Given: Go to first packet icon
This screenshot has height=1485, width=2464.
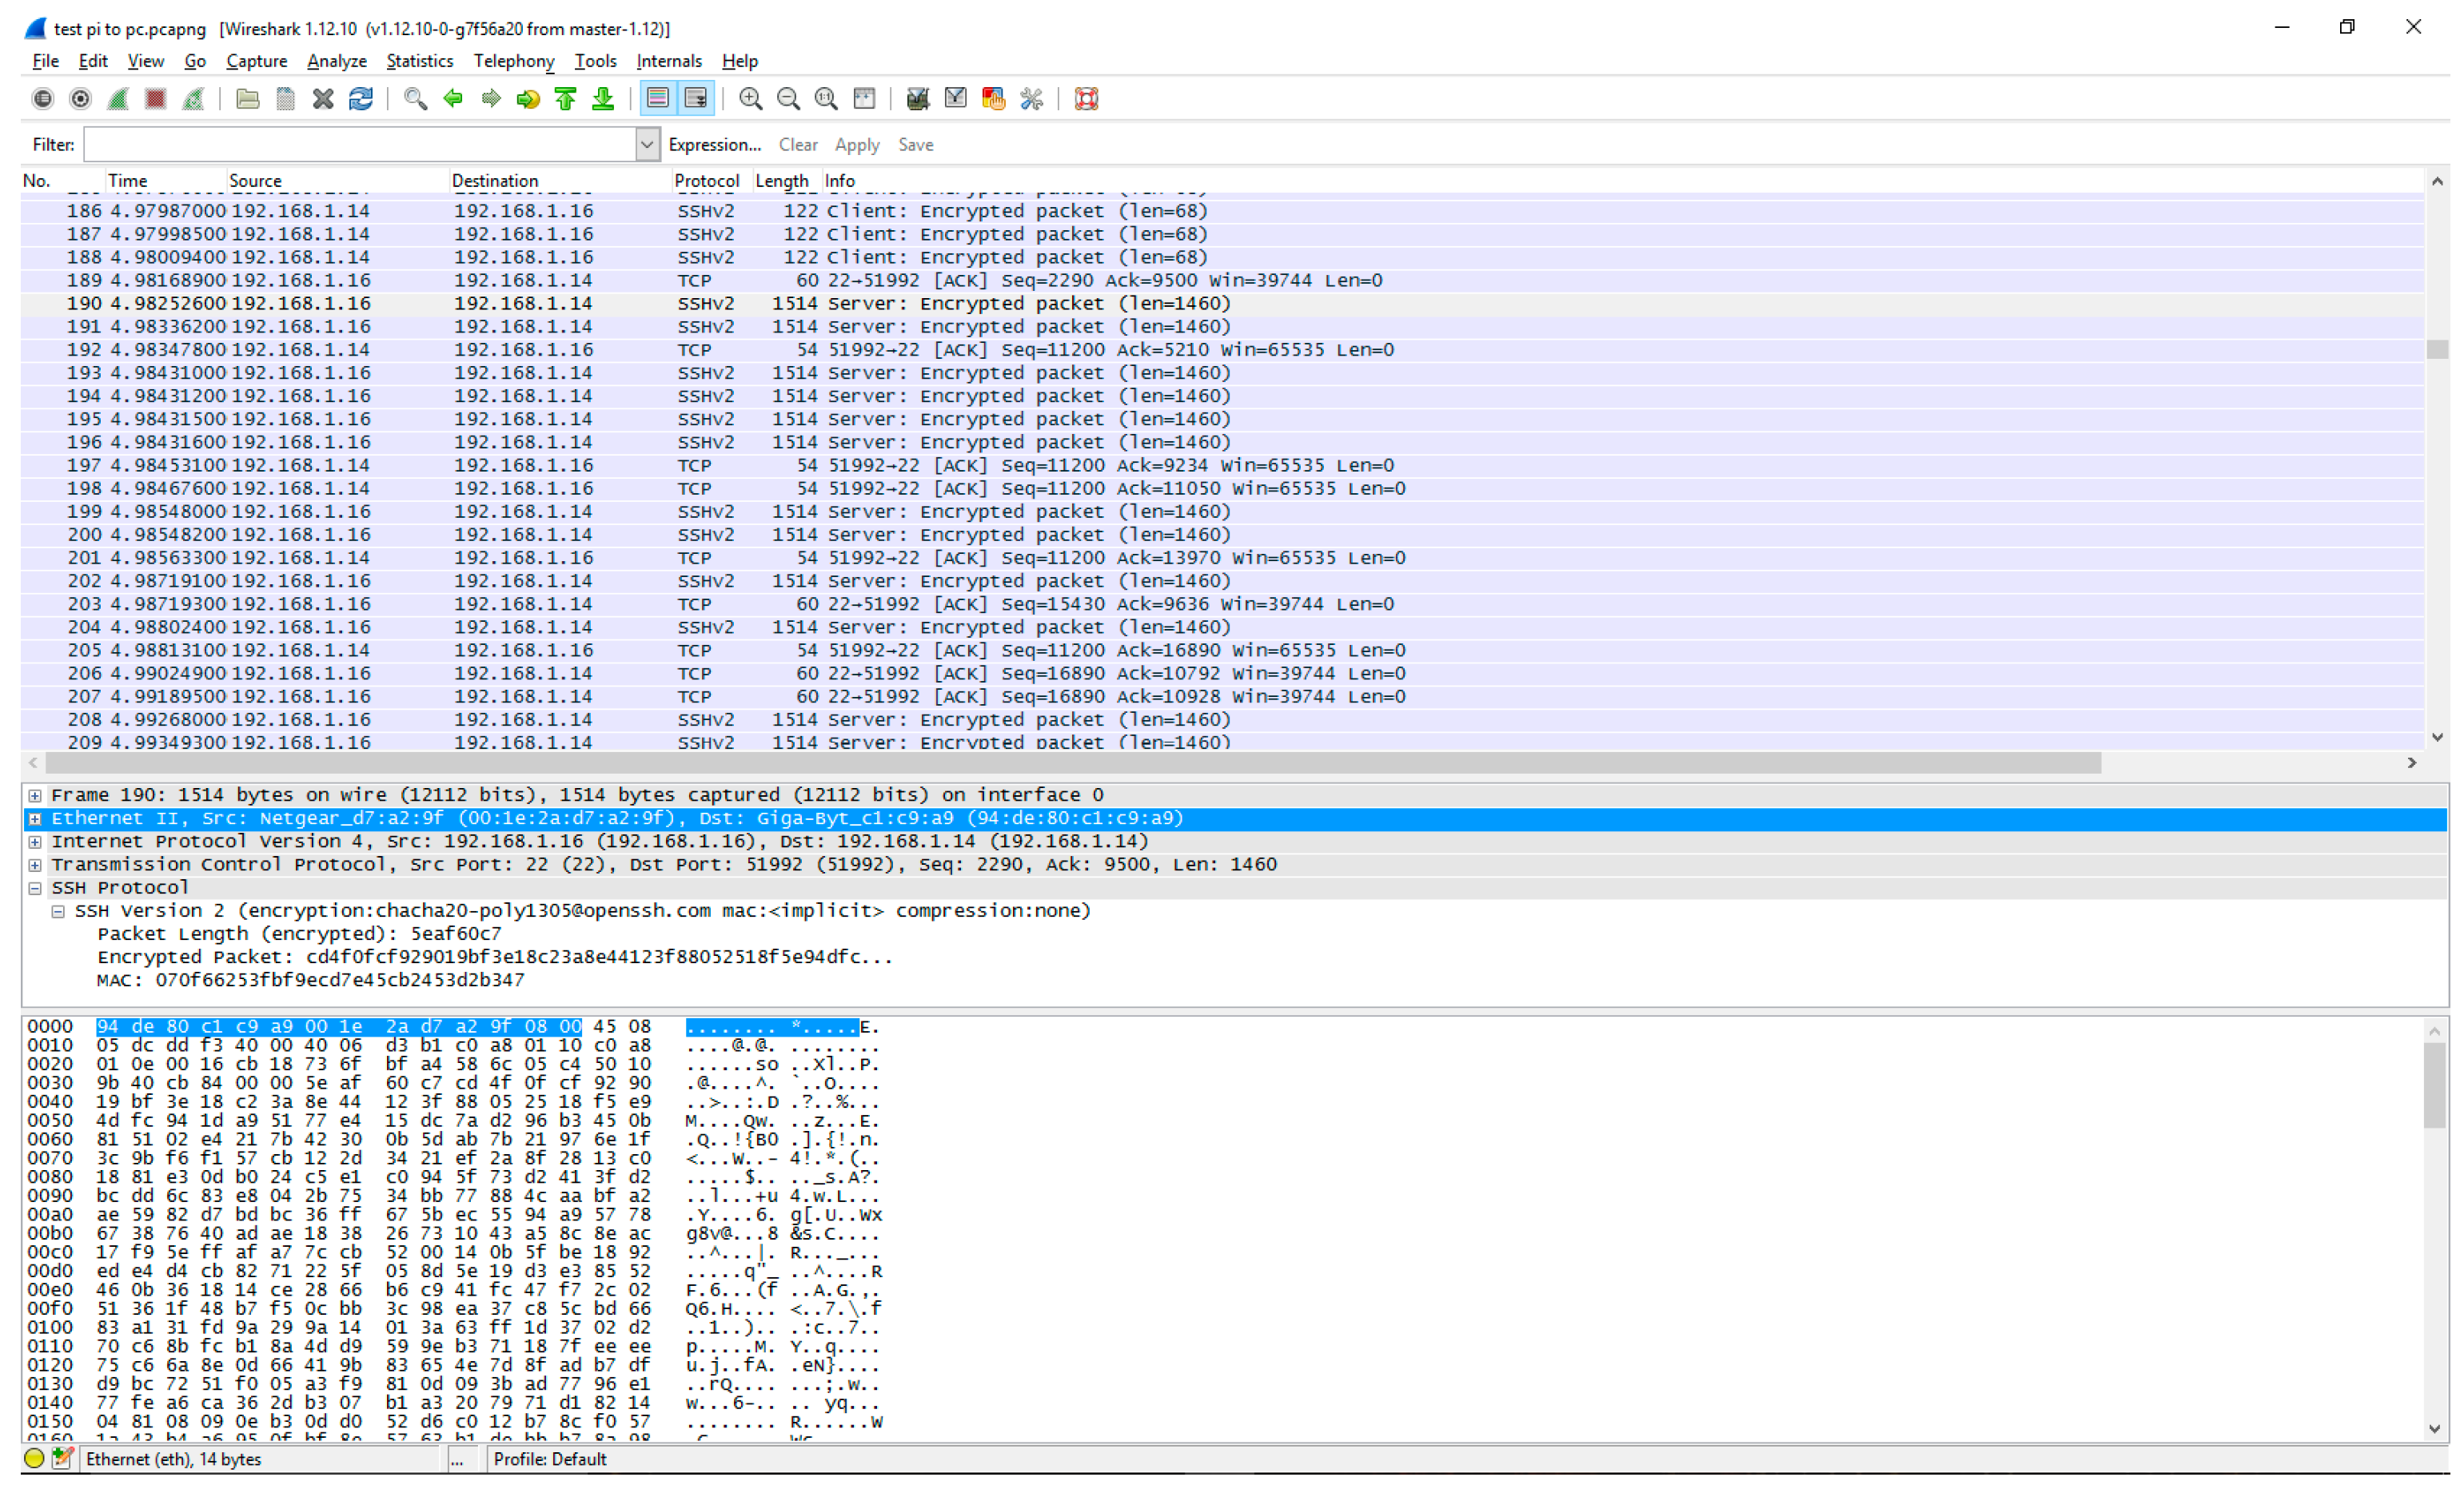Looking at the screenshot, I should click(x=566, y=98).
